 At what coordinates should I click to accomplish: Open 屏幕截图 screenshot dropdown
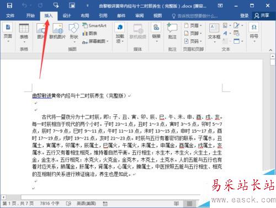coord(95,41)
